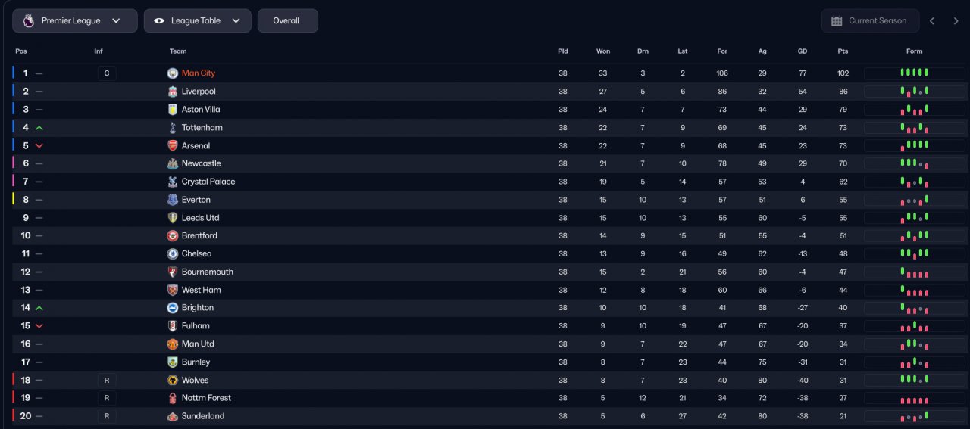
Task: Sort table by GD column header
Action: coord(803,51)
